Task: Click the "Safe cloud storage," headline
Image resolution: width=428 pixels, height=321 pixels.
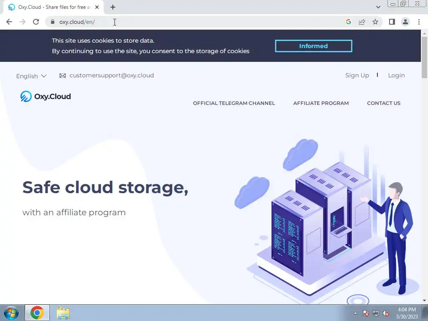Action: click(105, 188)
